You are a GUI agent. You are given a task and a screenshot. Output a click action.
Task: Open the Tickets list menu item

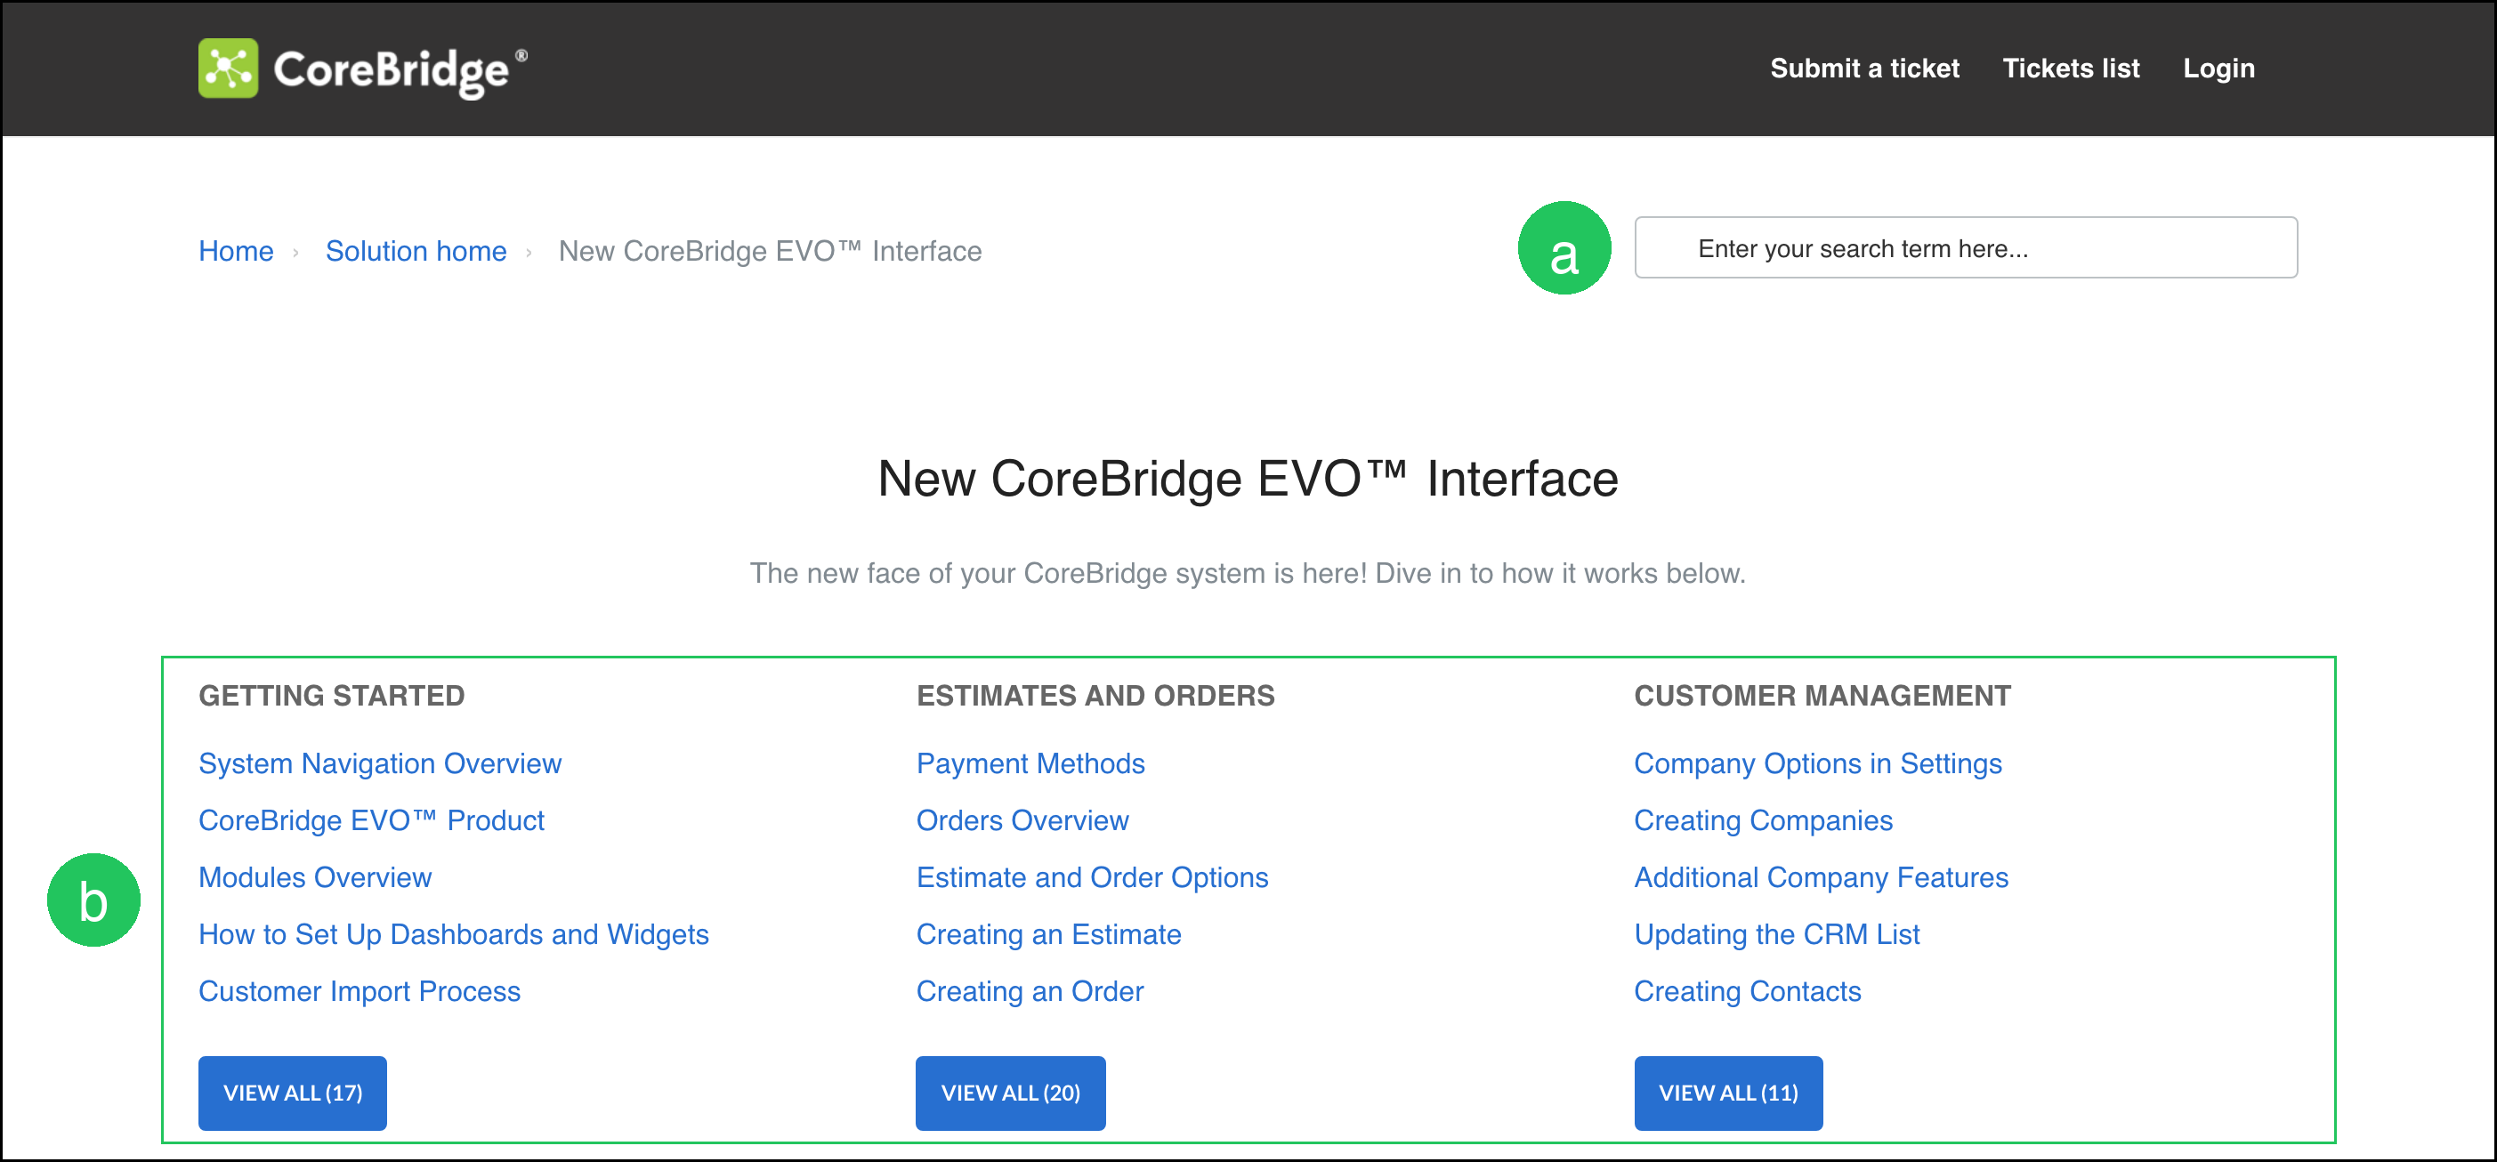pyautogui.click(x=2070, y=69)
